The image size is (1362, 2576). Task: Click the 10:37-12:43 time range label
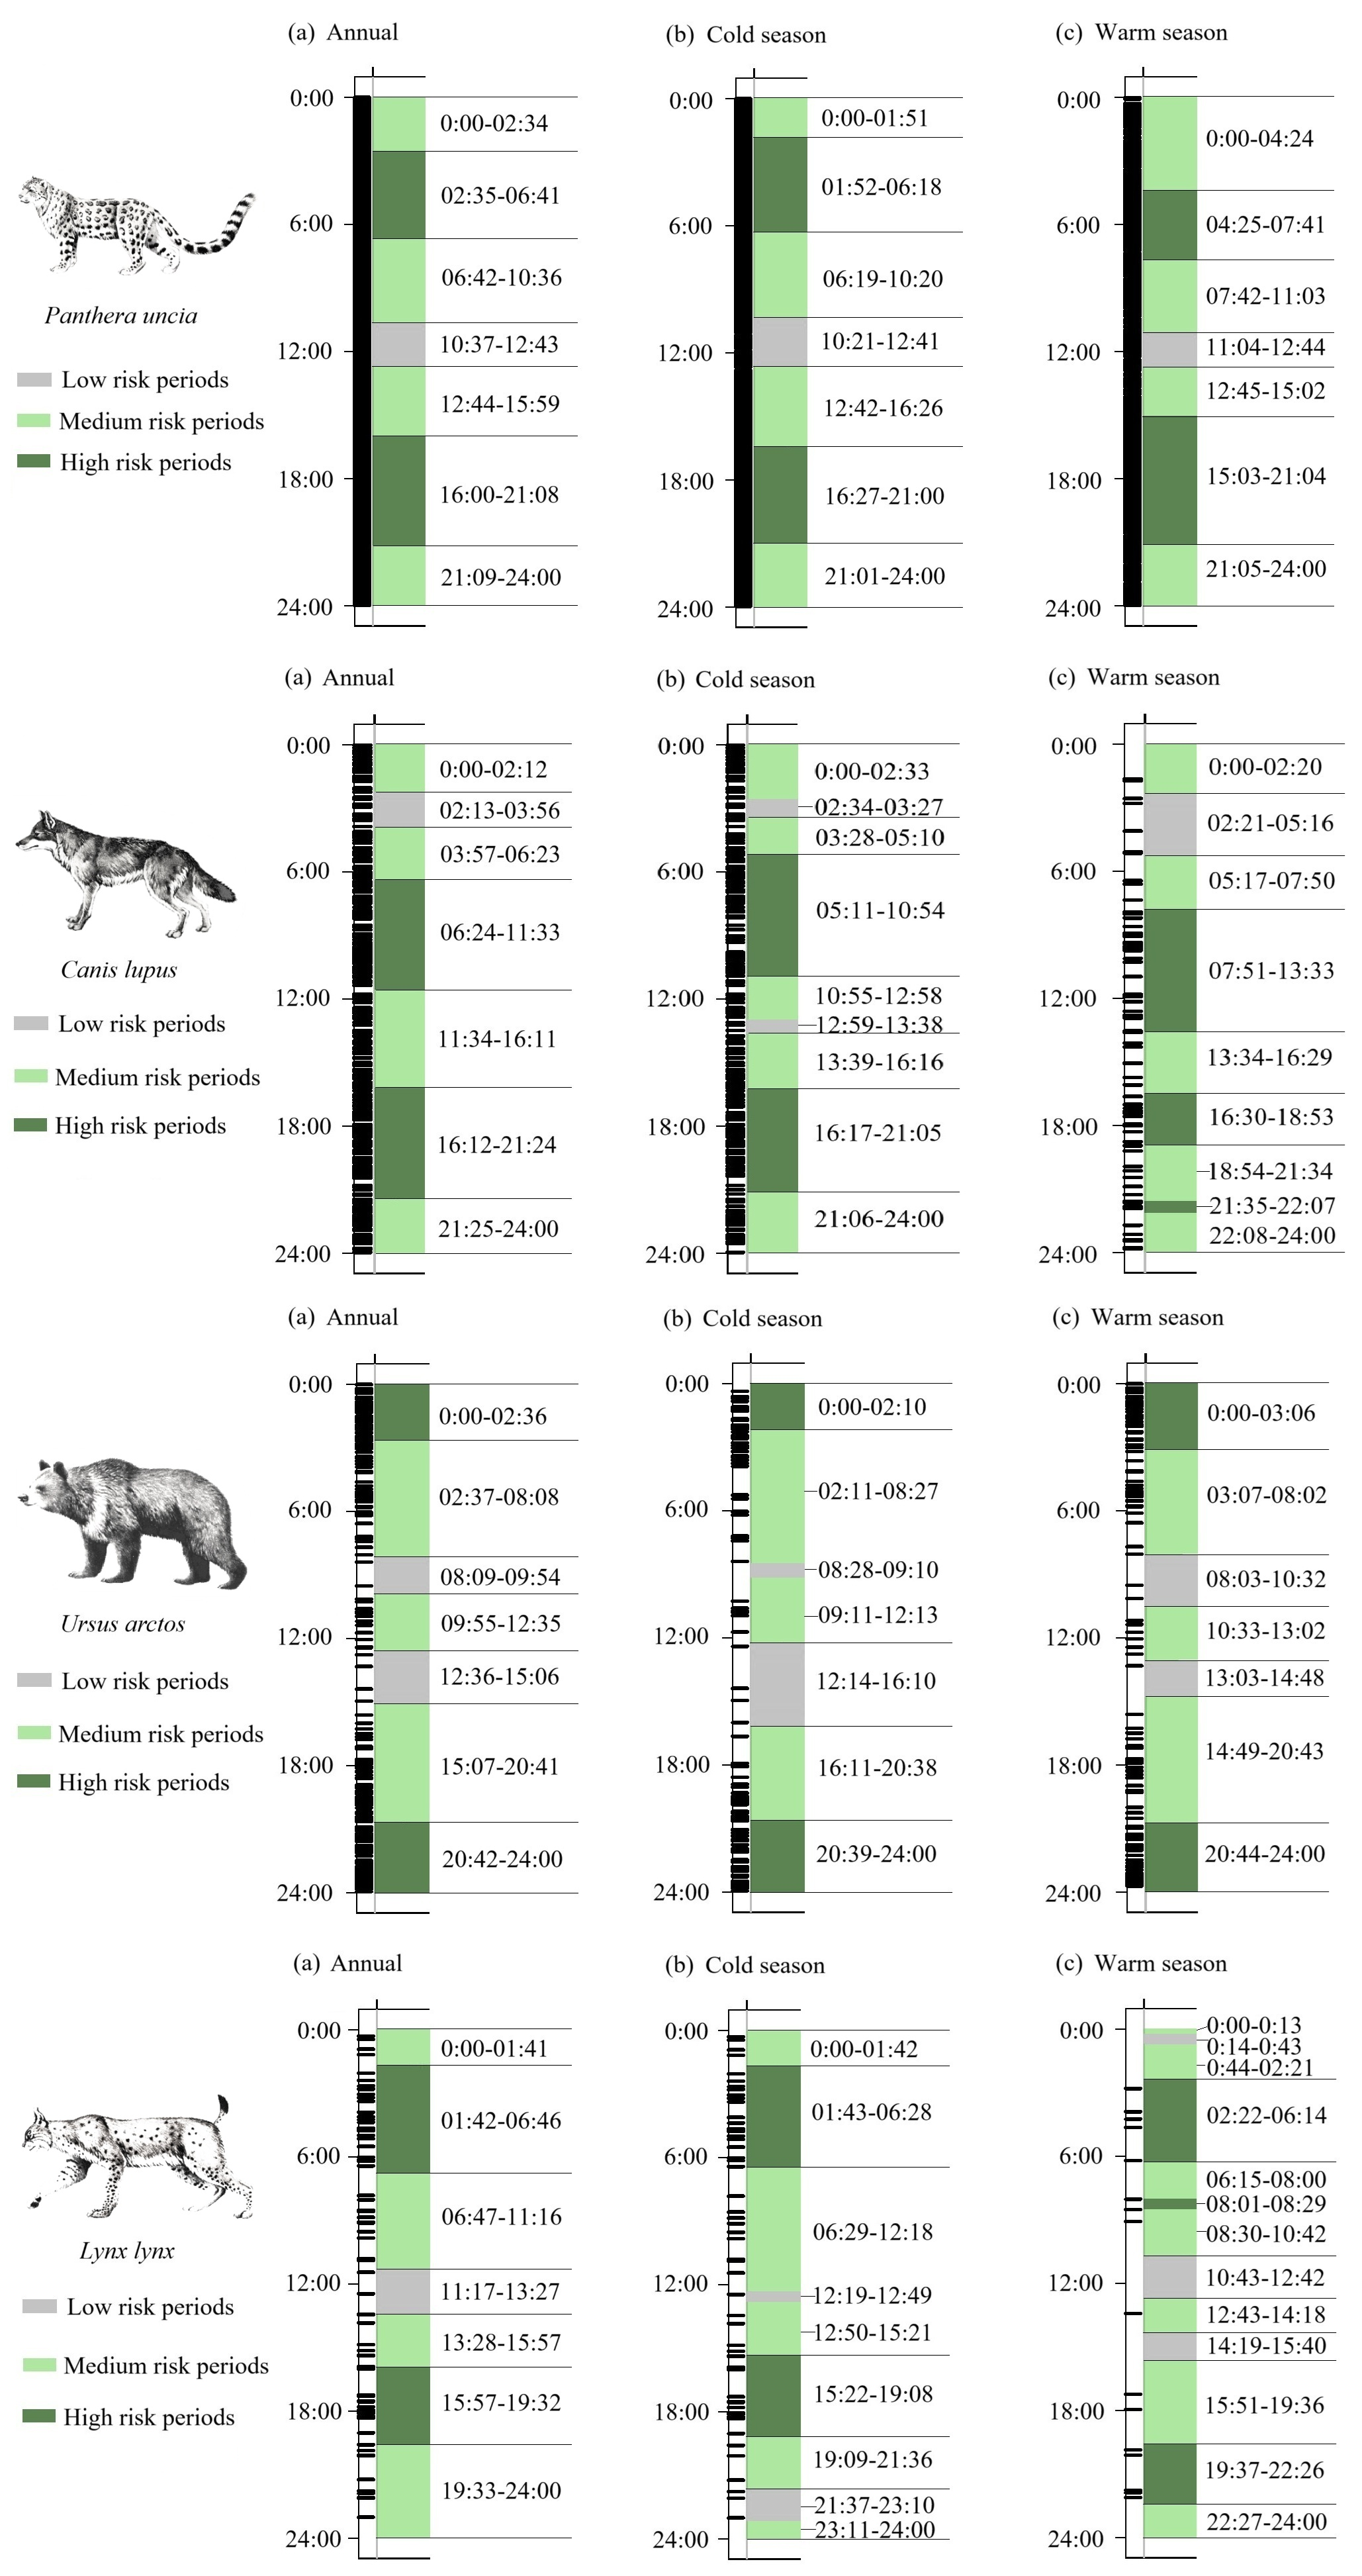point(499,345)
